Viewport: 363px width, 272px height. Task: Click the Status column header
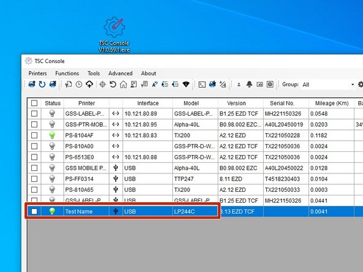pyautogui.click(x=53, y=103)
